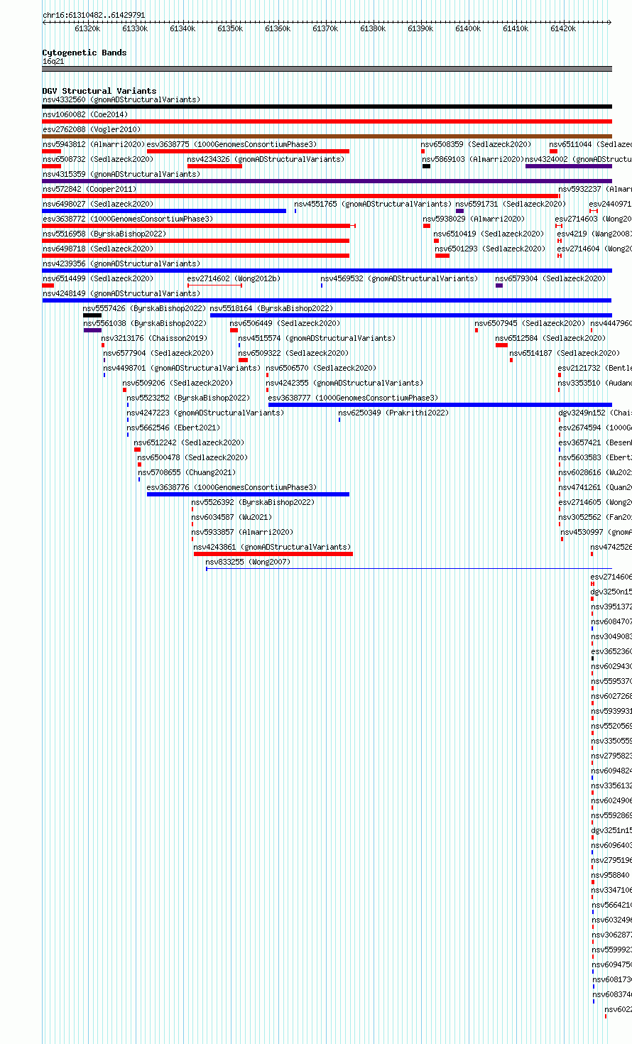Click nsv4515574 gnomAD variant label
This screenshot has height=1044, width=632.
(317, 338)
